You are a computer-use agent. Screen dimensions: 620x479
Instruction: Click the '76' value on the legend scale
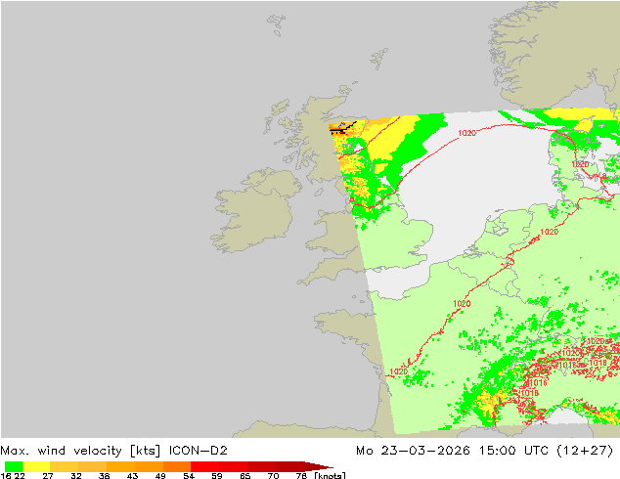(301, 475)
